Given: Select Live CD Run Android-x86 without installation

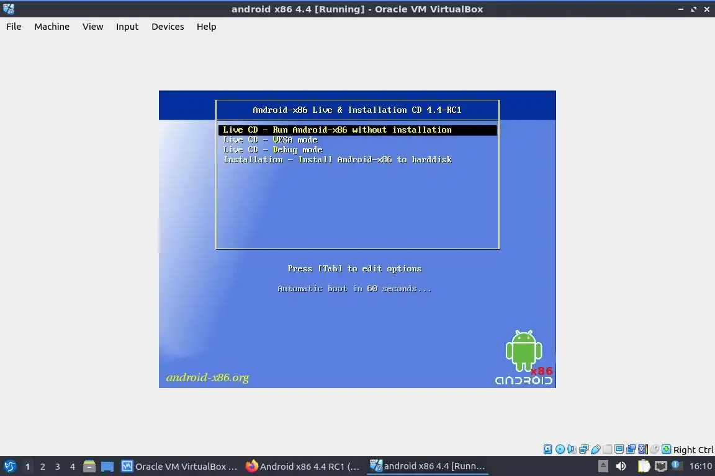Looking at the screenshot, I should pos(357,130).
